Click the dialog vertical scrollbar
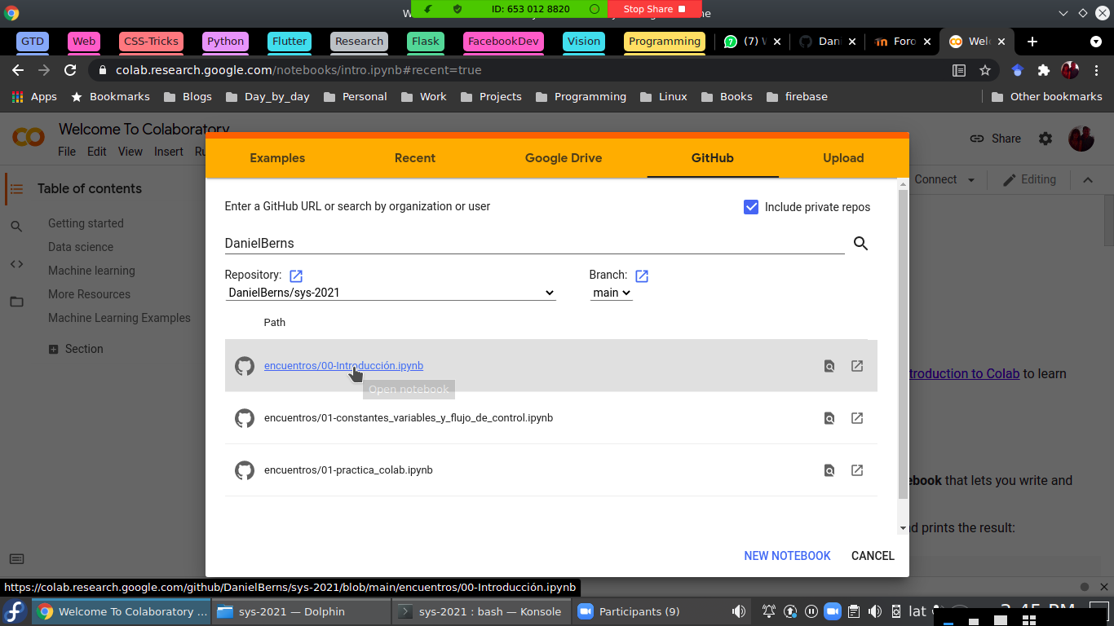The height and width of the screenshot is (626, 1114). point(903,345)
